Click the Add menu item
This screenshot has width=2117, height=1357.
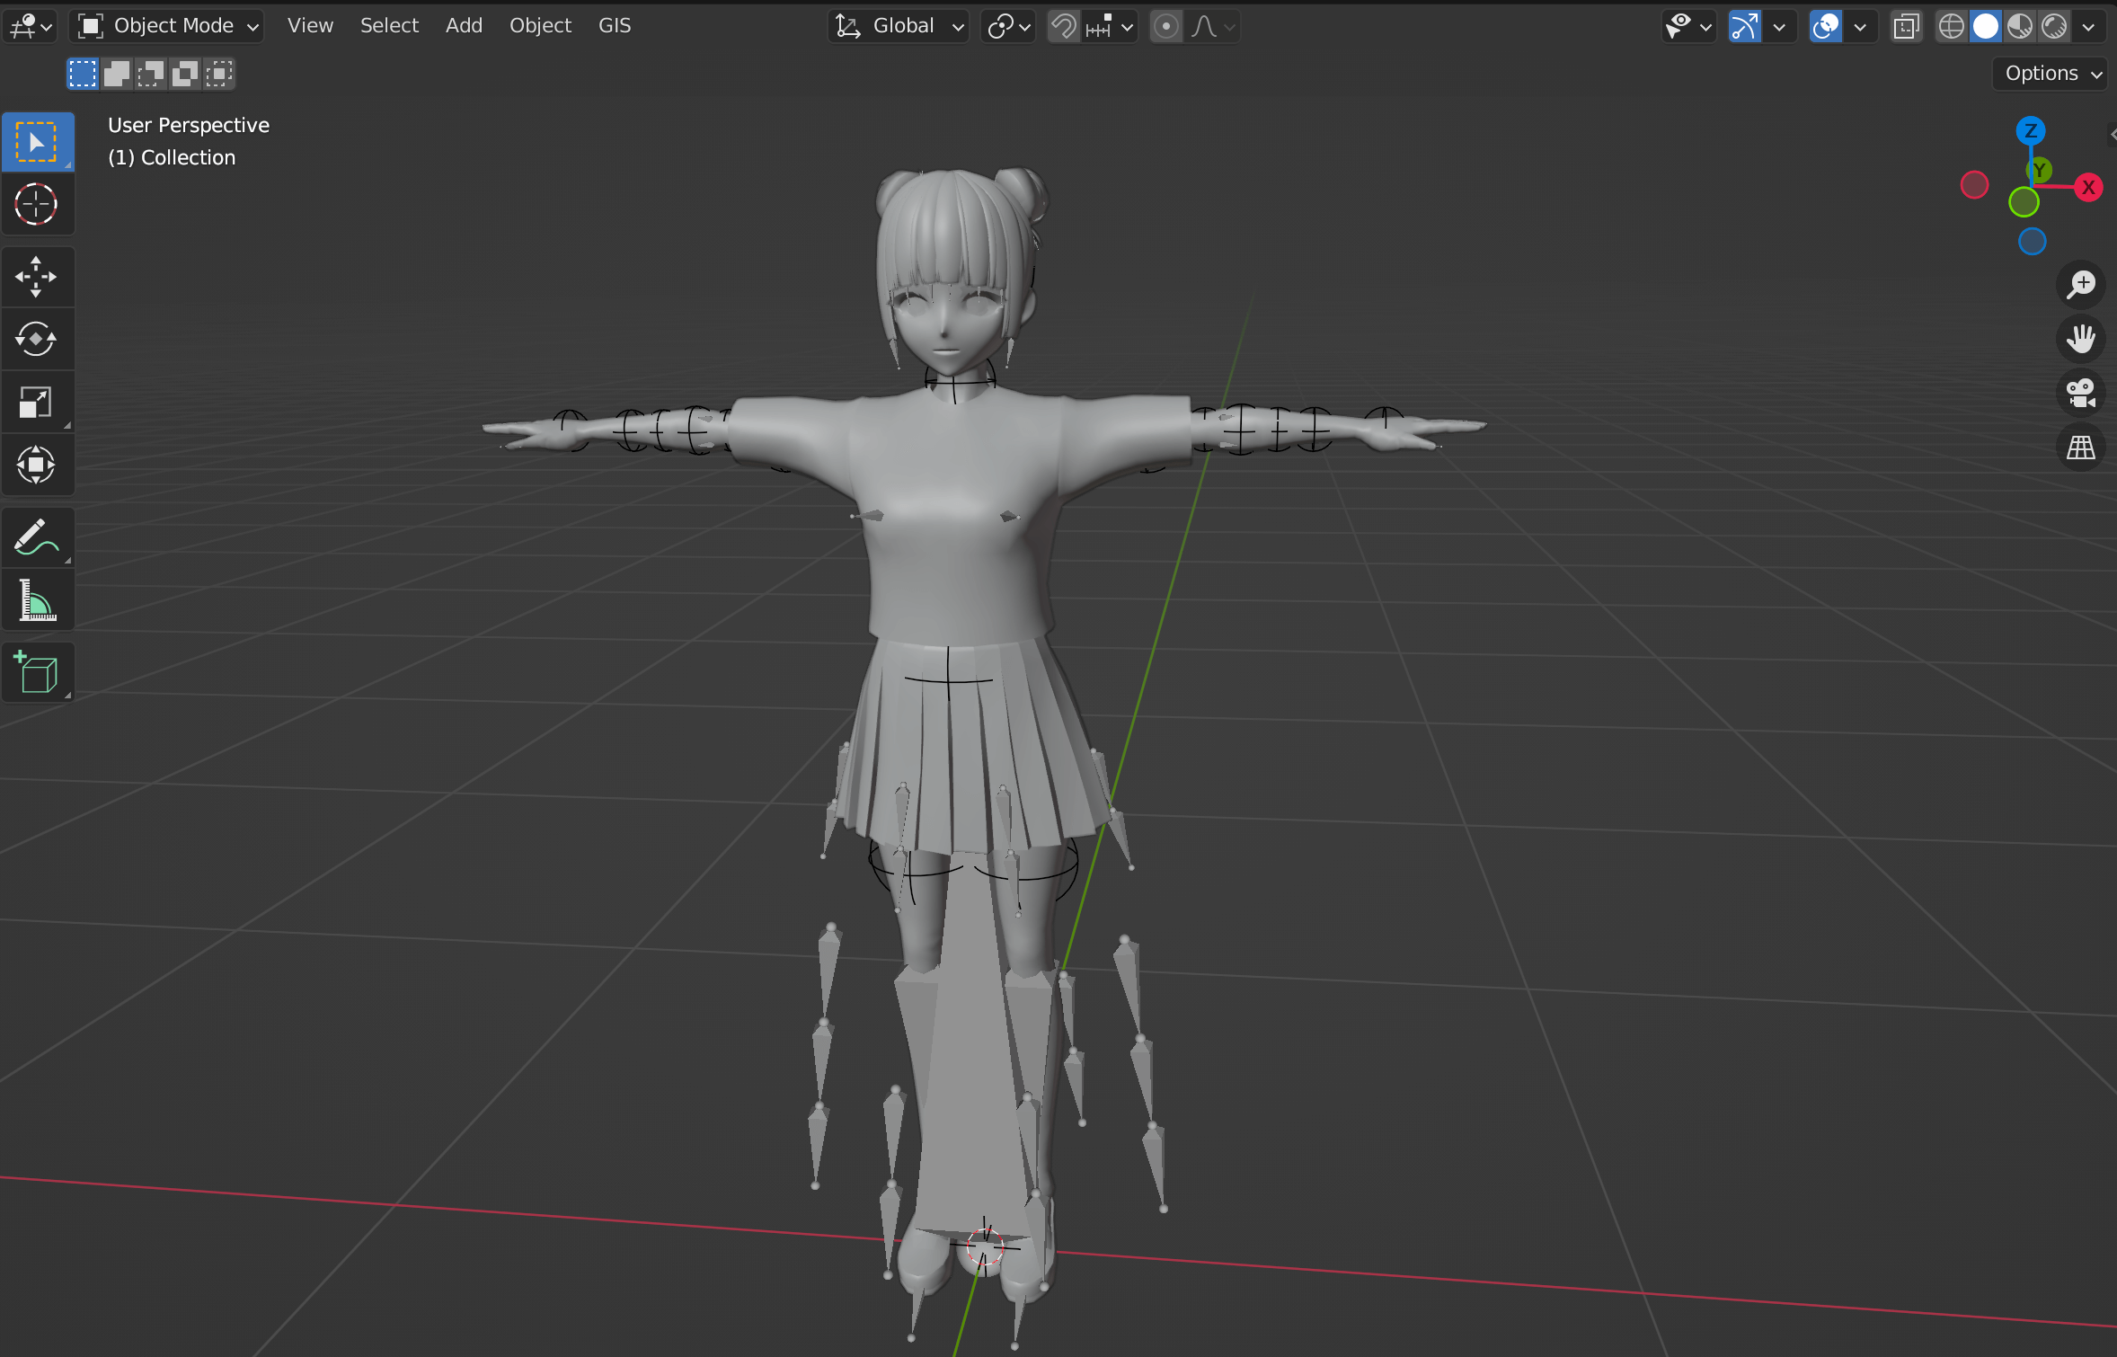463,24
